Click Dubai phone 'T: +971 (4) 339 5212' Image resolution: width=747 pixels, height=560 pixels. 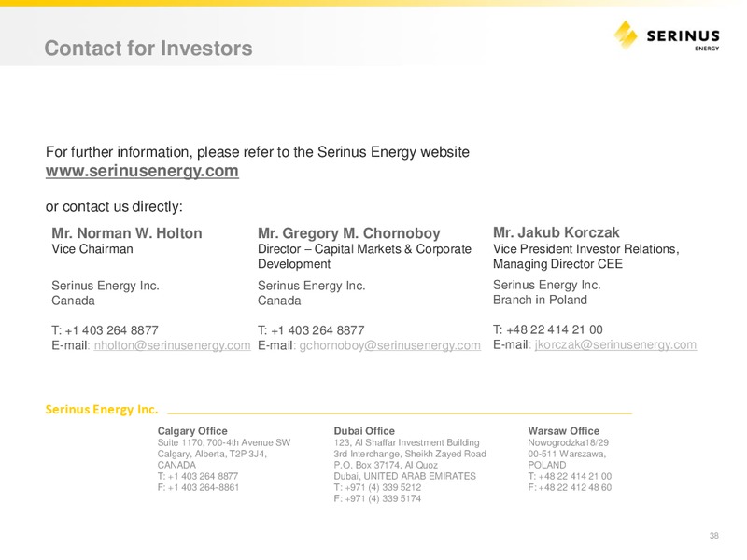click(x=377, y=487)
